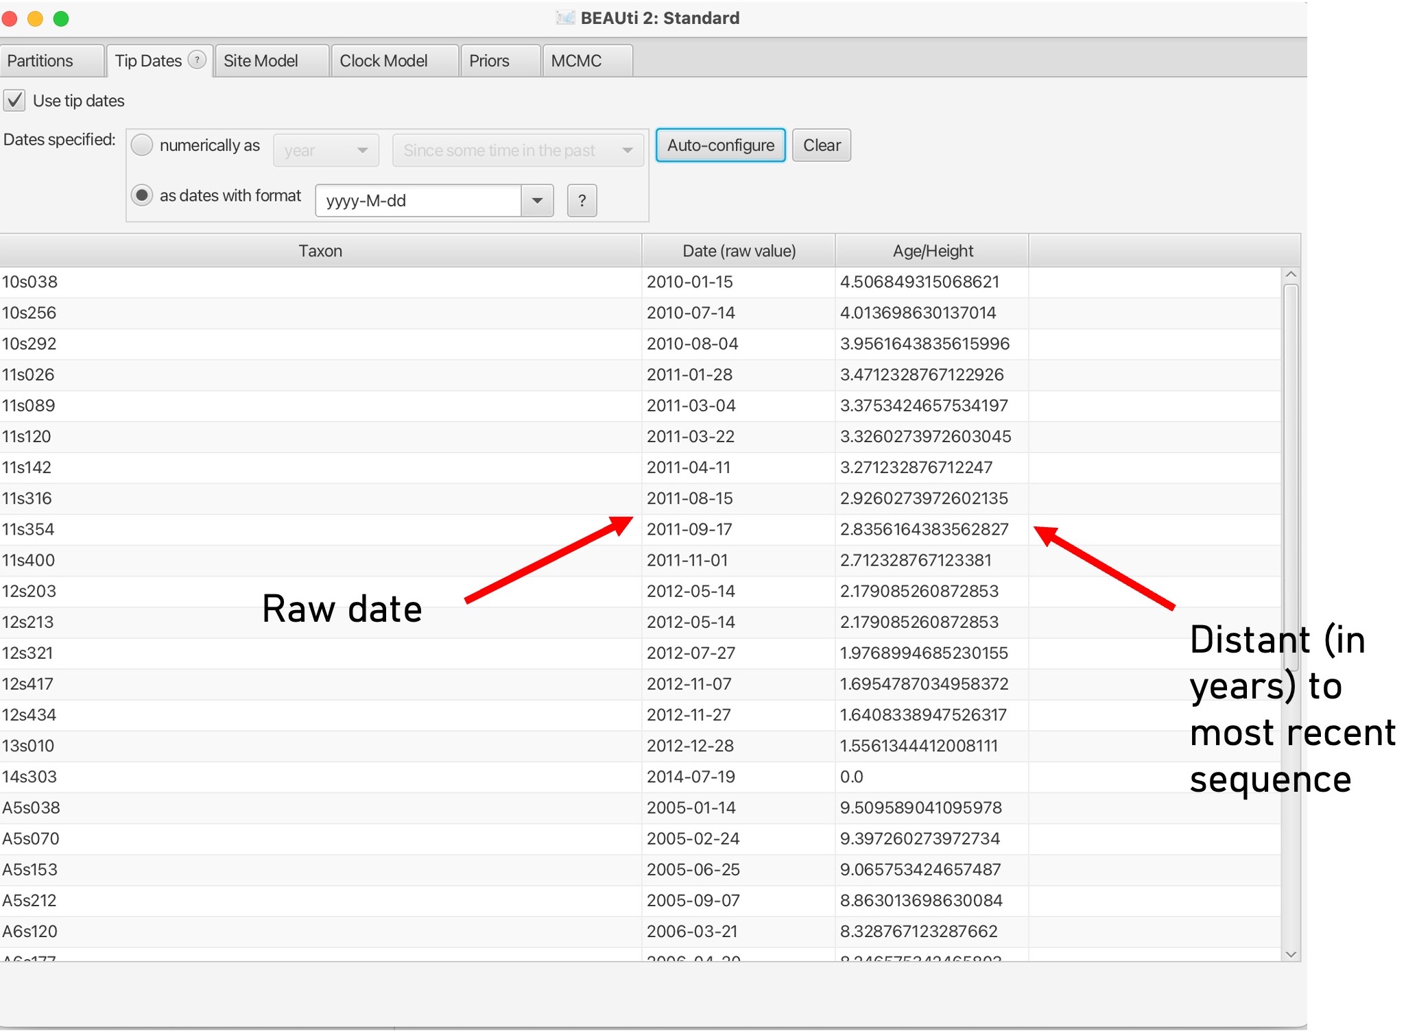Click the question mark date format help button
The image size is (1406, 1031).
582,201
